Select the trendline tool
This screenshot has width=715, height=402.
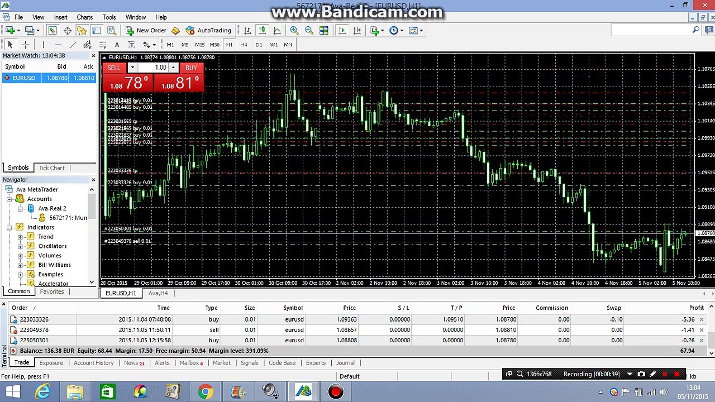pyautogui.click(x=73, y=45)
